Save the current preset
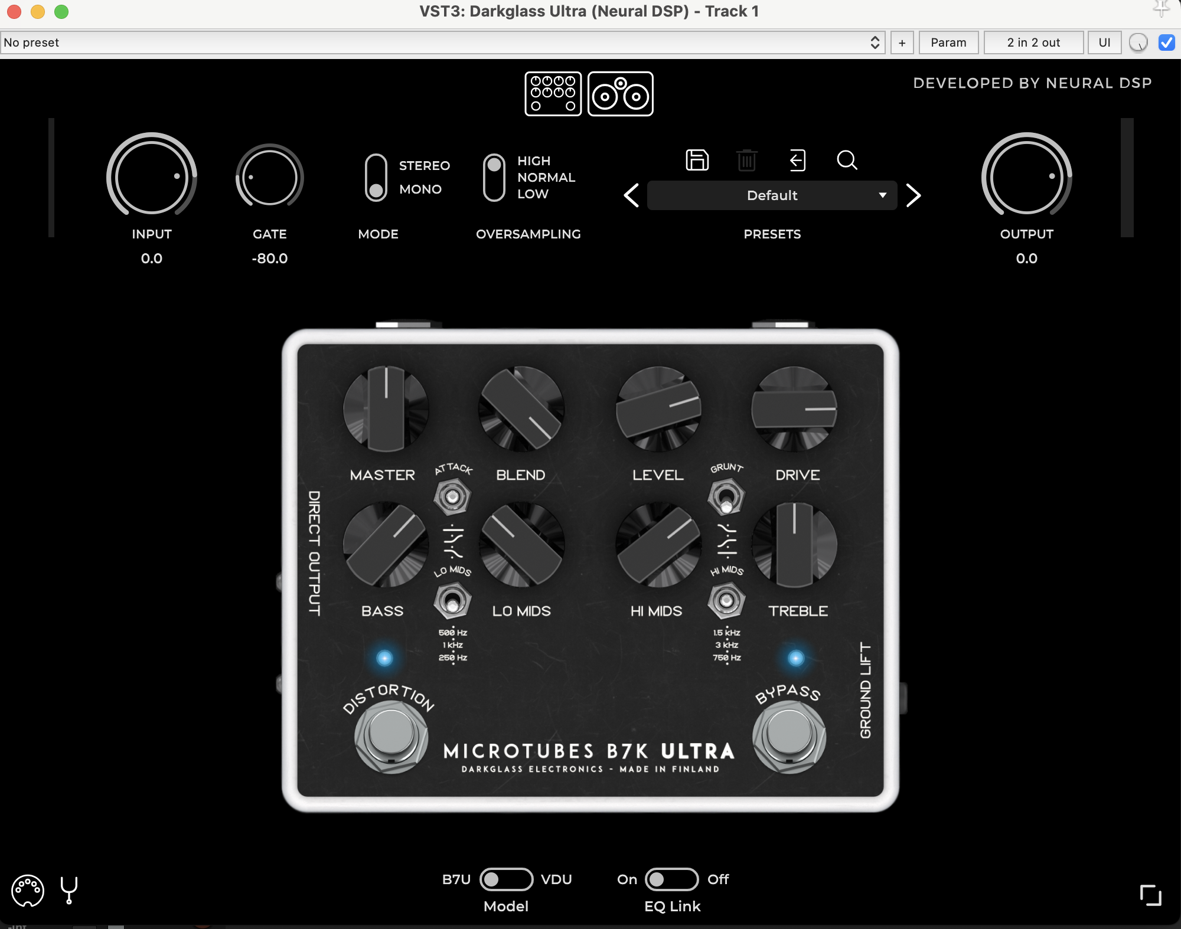 click(697, 161)
